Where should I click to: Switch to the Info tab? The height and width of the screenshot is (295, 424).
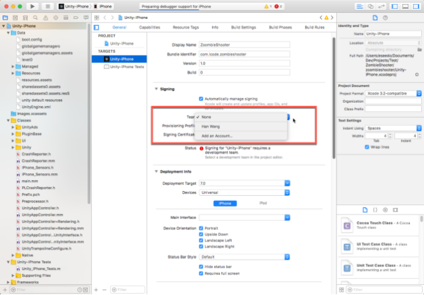(x=215, y=28)
